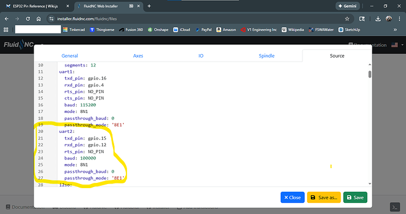
Task: Reload the FluidNC installer page
Action: (28, 19)
